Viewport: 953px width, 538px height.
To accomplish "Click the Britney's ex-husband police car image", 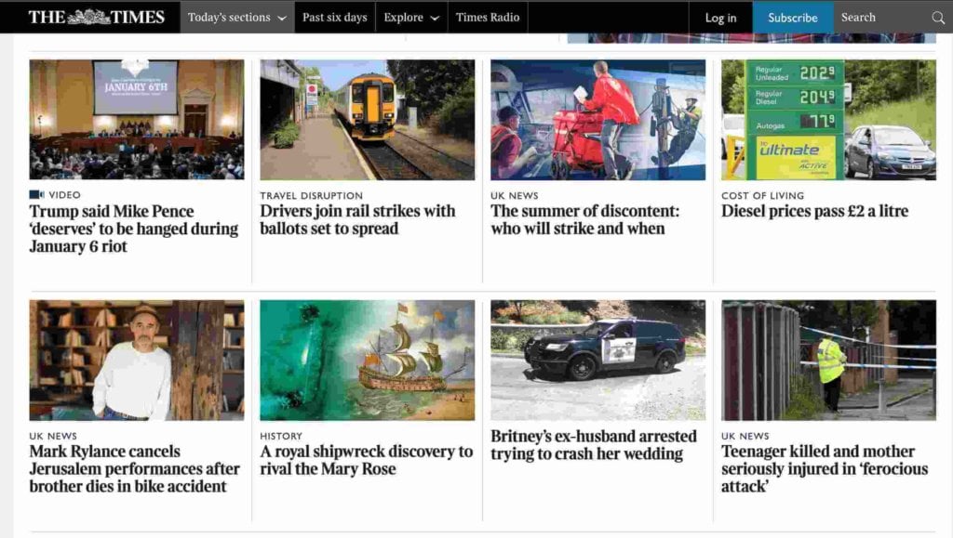I will pyautogui.click(x=597, y=360).
